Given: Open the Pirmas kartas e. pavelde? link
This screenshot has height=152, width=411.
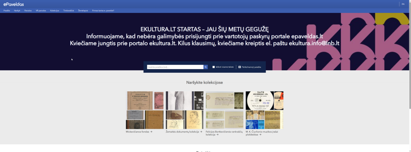Looking at the screenshot, I should click(x=103, y=11).
